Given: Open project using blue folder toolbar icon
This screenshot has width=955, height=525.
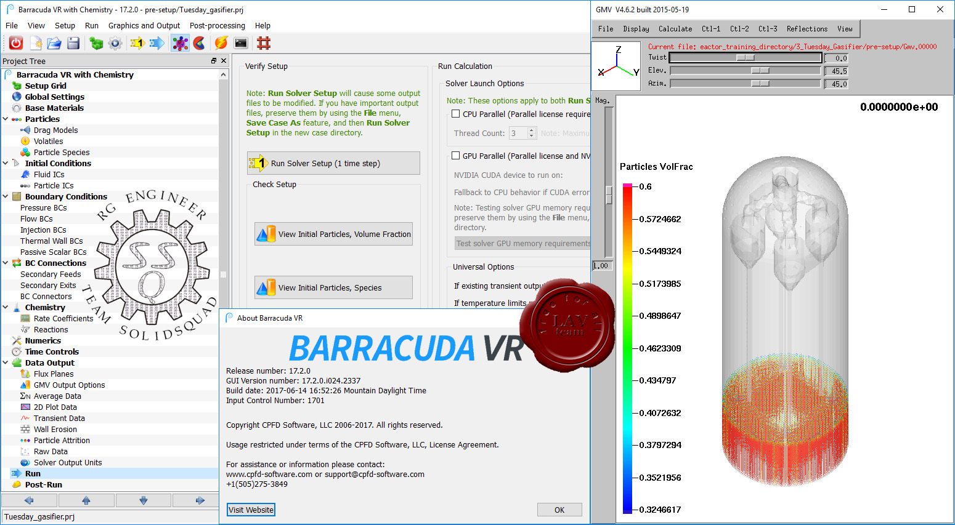Looking at the screenshot, I should [54, 43].
